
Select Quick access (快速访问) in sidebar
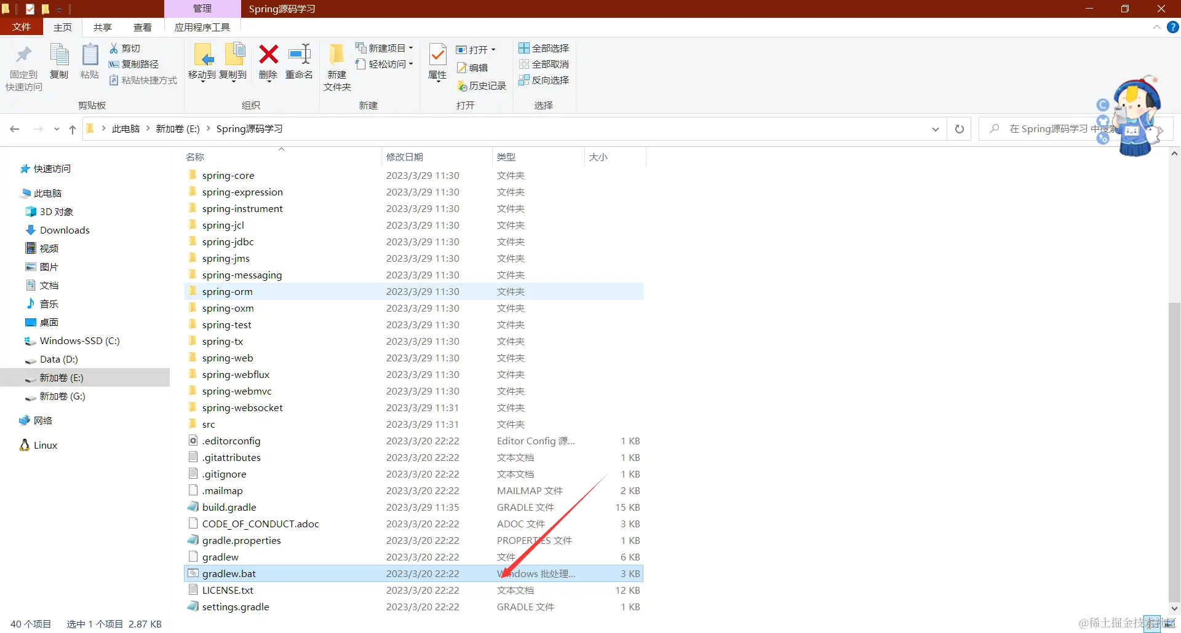46,169
